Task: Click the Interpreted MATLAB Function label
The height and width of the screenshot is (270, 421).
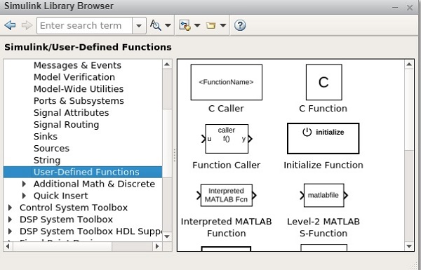Action: click(227, 227)
